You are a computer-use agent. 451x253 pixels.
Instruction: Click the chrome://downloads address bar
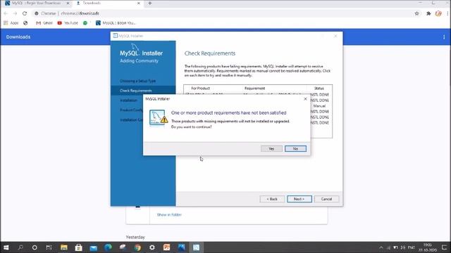(224, 13)
